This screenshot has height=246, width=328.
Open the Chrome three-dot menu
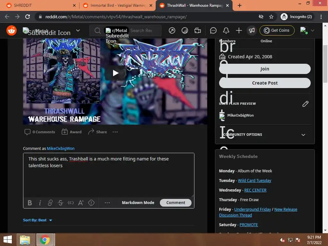point(321,17)
